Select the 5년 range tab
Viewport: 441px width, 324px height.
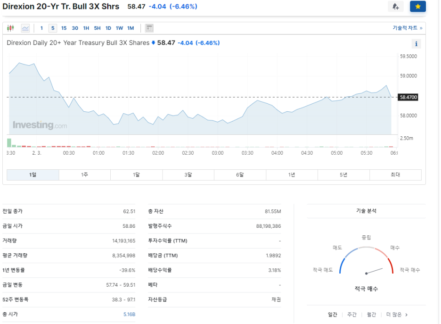click(x=343, y=175)
